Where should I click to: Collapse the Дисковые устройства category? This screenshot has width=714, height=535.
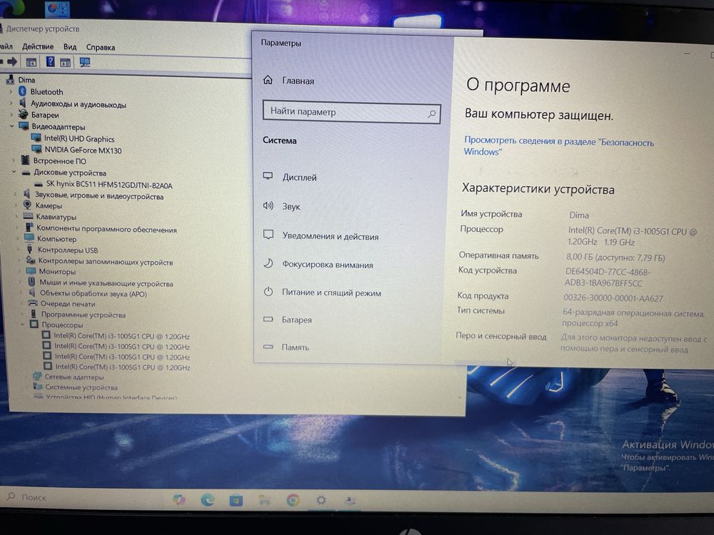[14, 172]
